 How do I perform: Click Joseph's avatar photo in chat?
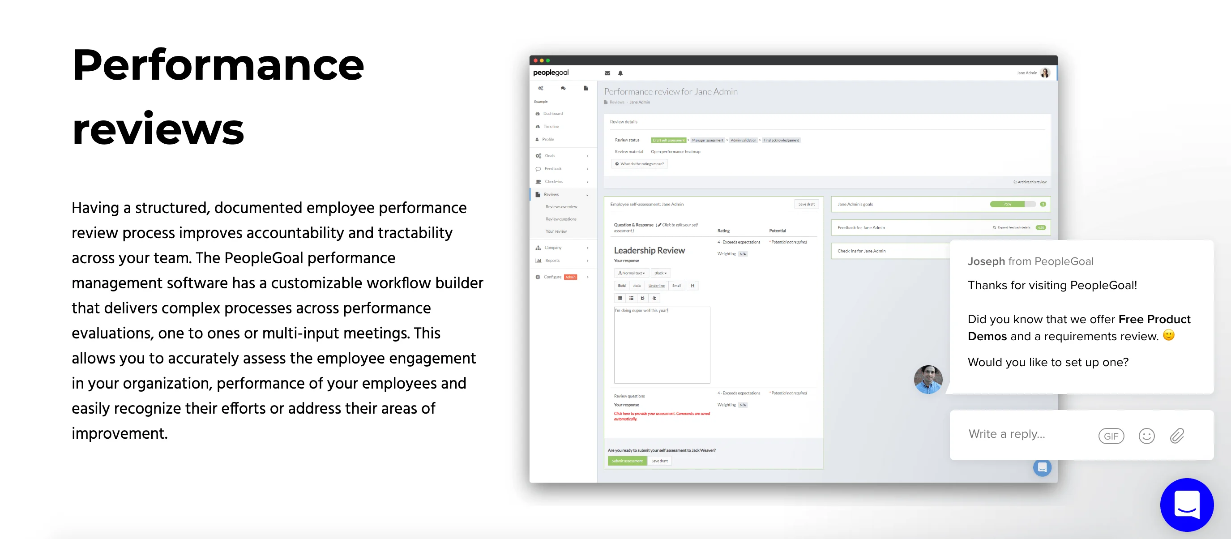click(928, 379)
